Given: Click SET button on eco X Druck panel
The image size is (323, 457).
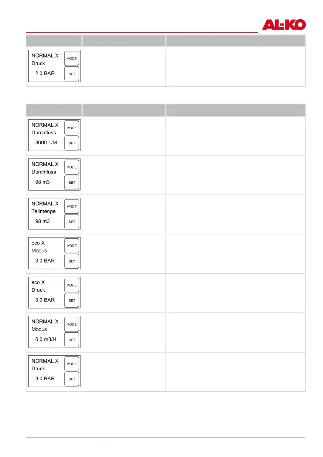Looking at the screenshot, I should pyautogui.click(x=72, y=300).
